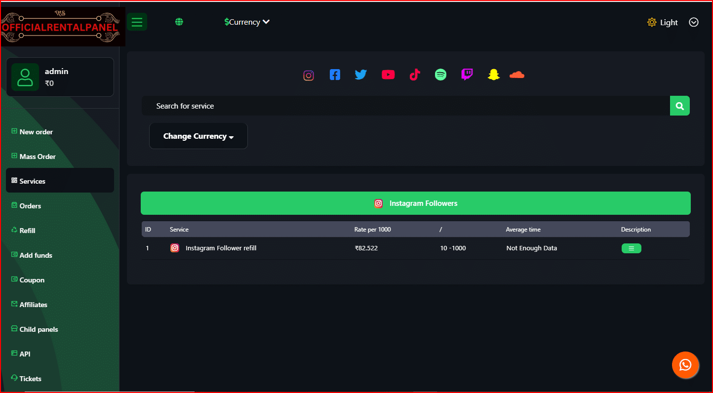Toggle the Light theme mode
Image resolution: width=713 pixels, height=393 pixels.
[x=663, y=23]
